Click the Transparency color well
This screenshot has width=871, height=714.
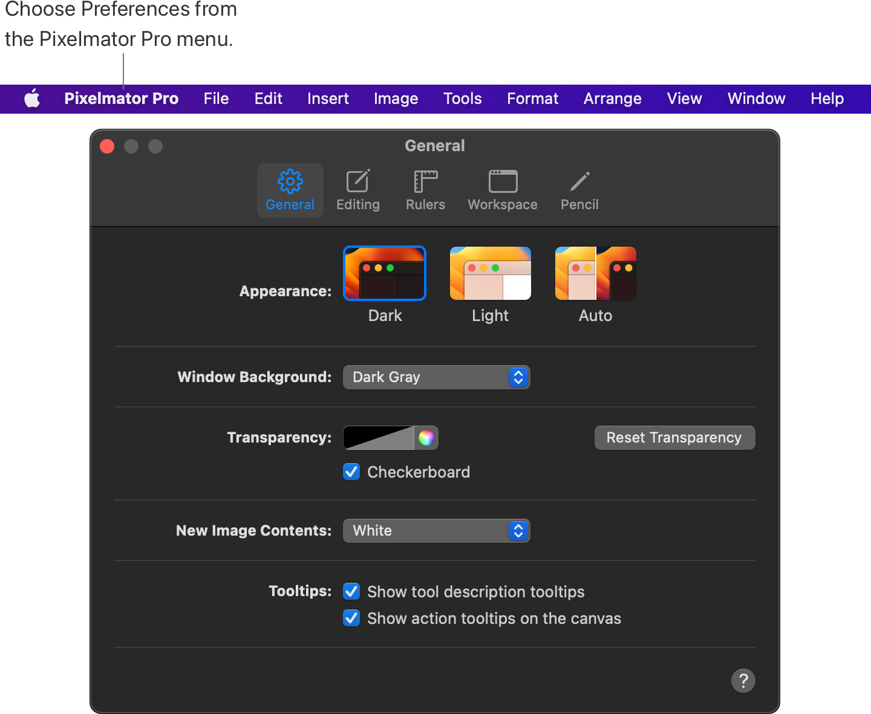tap(379, 438)
